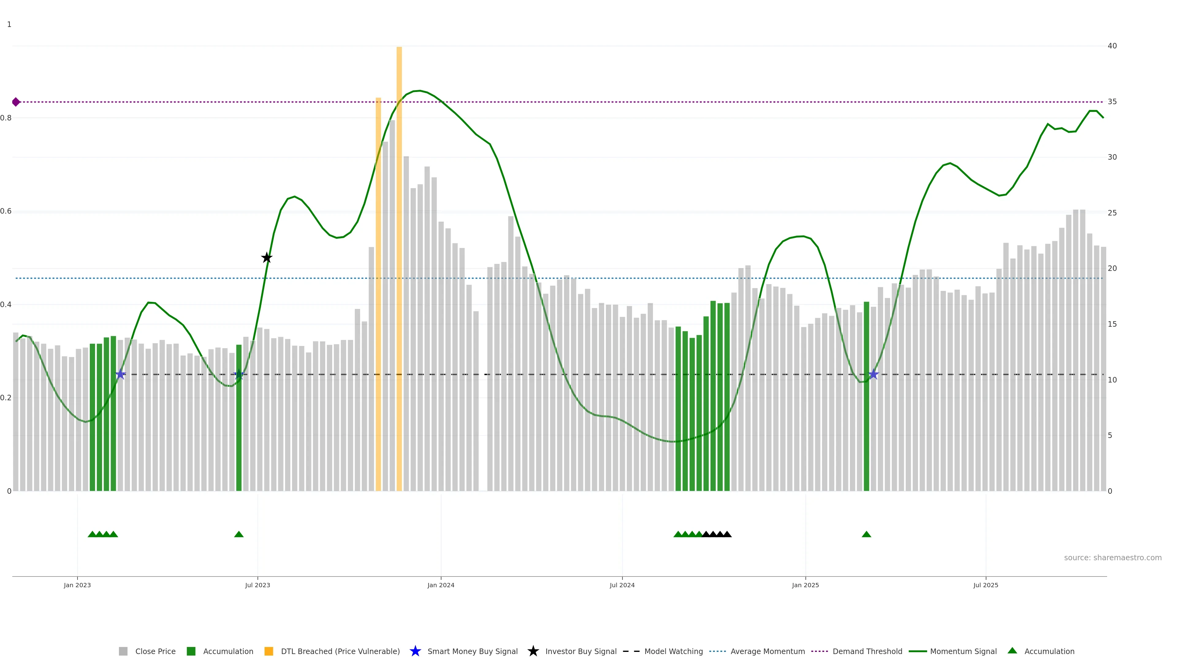
Task: Click the Jan 2024 axis label
Action: [440, 585]
